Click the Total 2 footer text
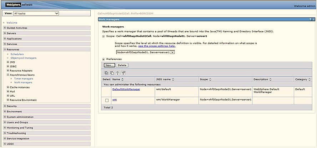This screenshot has height=148, width=317. click(x=108, y=107)
